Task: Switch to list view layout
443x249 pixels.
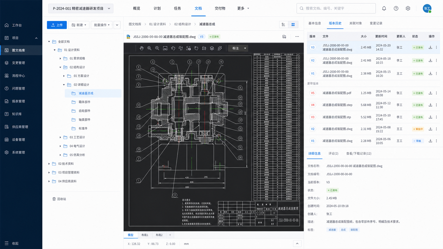Action: point(283,25)
